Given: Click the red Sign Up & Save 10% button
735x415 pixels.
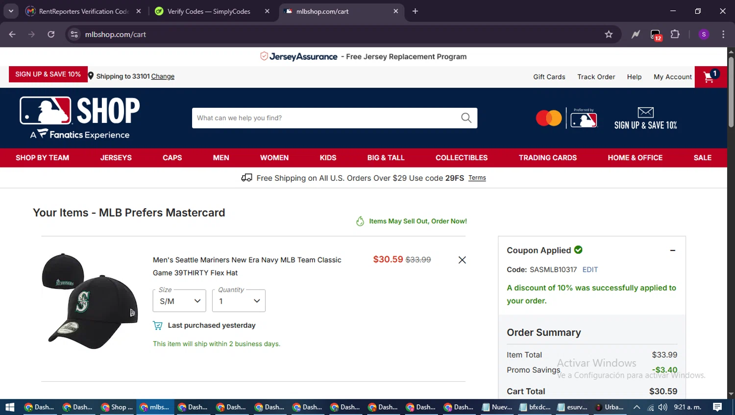Looking at the screenshot, I should [48, 74].
